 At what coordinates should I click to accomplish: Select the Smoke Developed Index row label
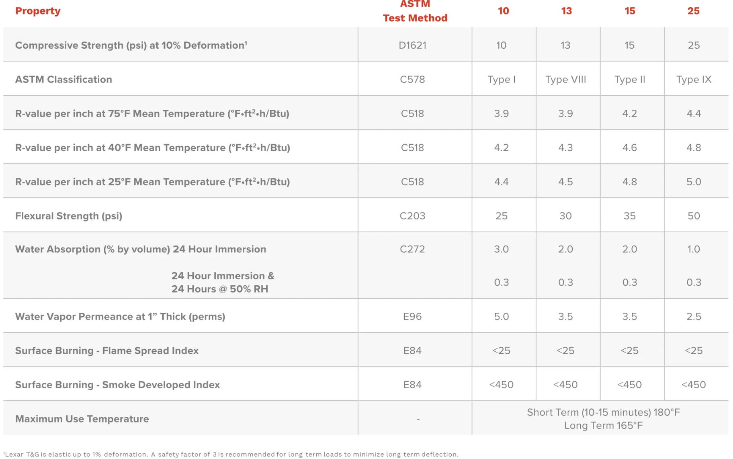tap(117, 385)
